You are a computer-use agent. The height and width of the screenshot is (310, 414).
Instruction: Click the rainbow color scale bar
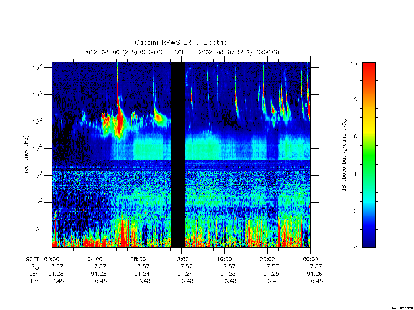tap(369, 155)
